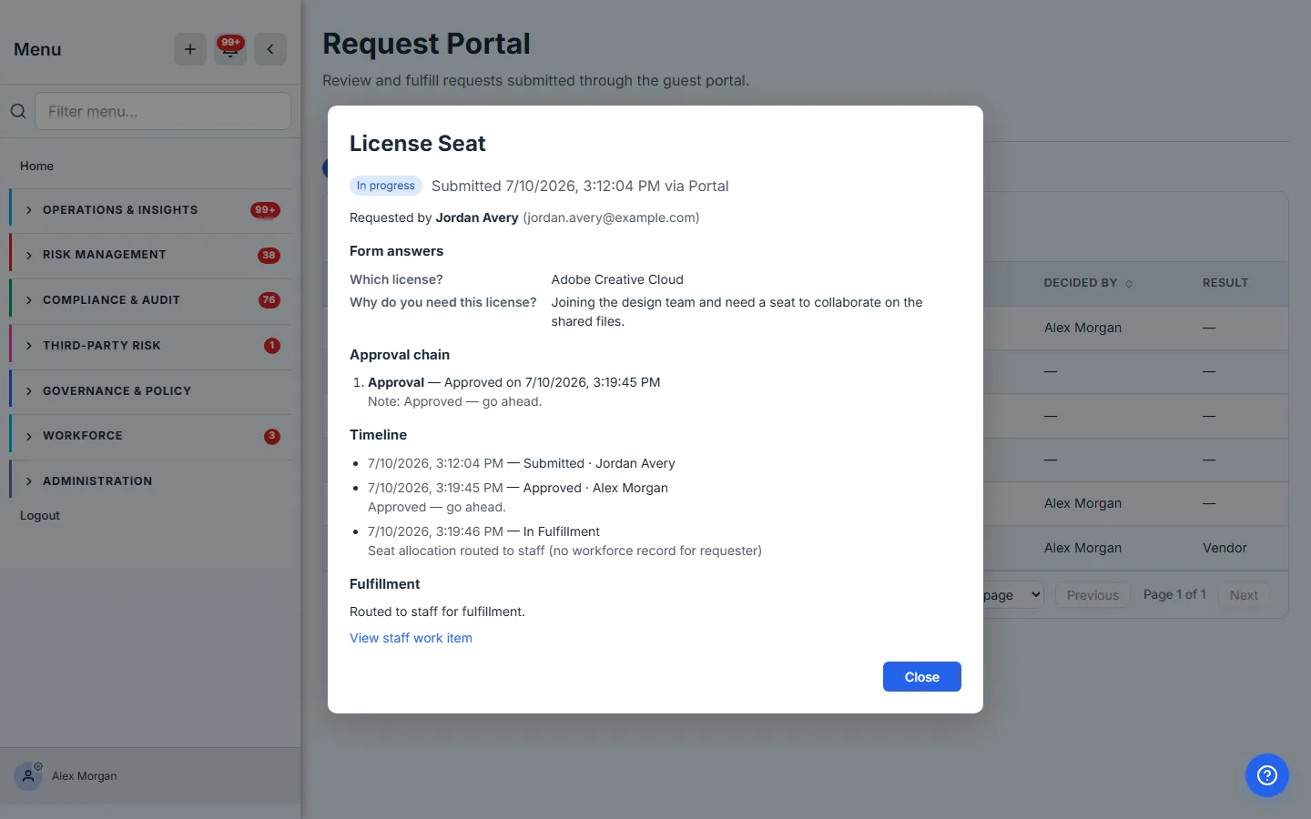Click the Vendor result cell
The height and width of the screenshot is (819, 1311).
pyautogui.click(x=1225, y=548)
